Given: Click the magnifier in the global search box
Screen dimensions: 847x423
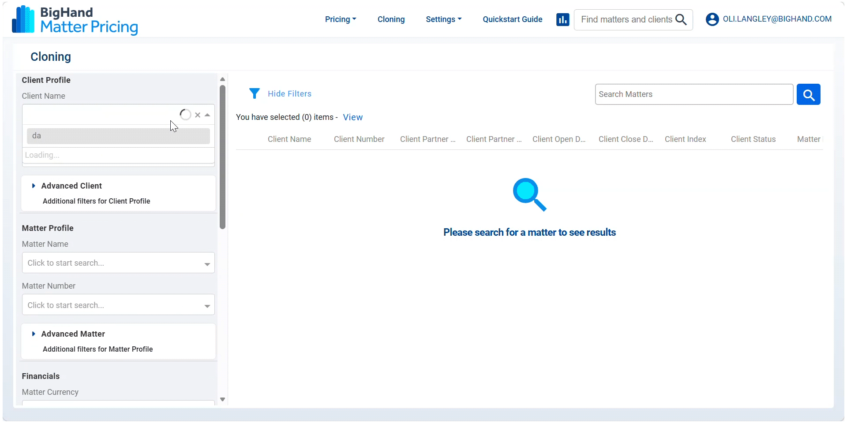Looking at the screenshot, I should tap(681, 19).
